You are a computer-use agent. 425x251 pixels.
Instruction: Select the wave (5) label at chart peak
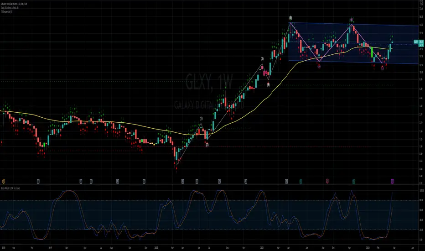[290, 18]
